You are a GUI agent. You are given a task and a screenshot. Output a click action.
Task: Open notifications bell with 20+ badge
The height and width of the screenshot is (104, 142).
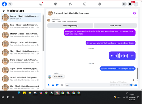pos(130,4)
